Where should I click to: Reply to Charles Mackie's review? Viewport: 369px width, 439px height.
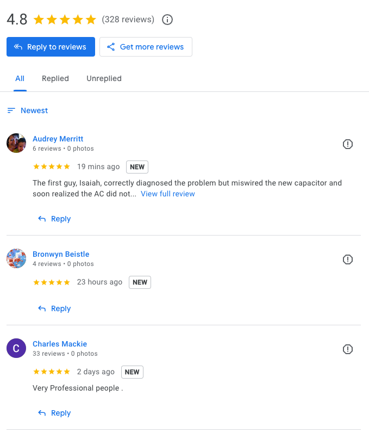coord(55,413)
